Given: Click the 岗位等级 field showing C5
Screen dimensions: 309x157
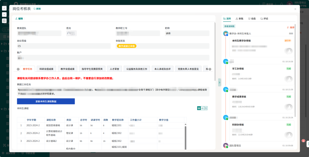Looking at the screenshot, I should tap(64, 46).
